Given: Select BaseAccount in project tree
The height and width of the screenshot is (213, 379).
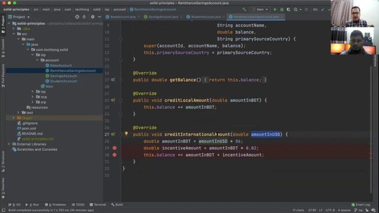Looking at the screenshot, I should tap(61, 66).
